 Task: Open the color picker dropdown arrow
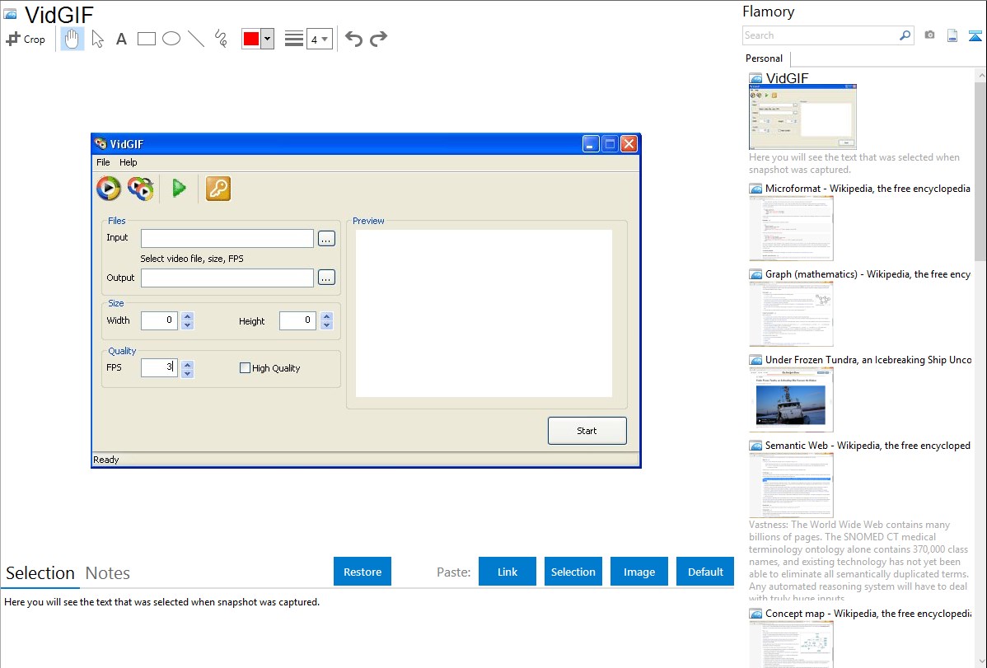point(268,39)
